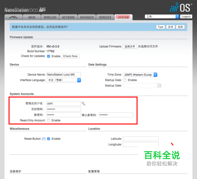Switch to the MAIN tab
Image resolution: width=197 pixels, height=179 pixels.
pos(32,17)
